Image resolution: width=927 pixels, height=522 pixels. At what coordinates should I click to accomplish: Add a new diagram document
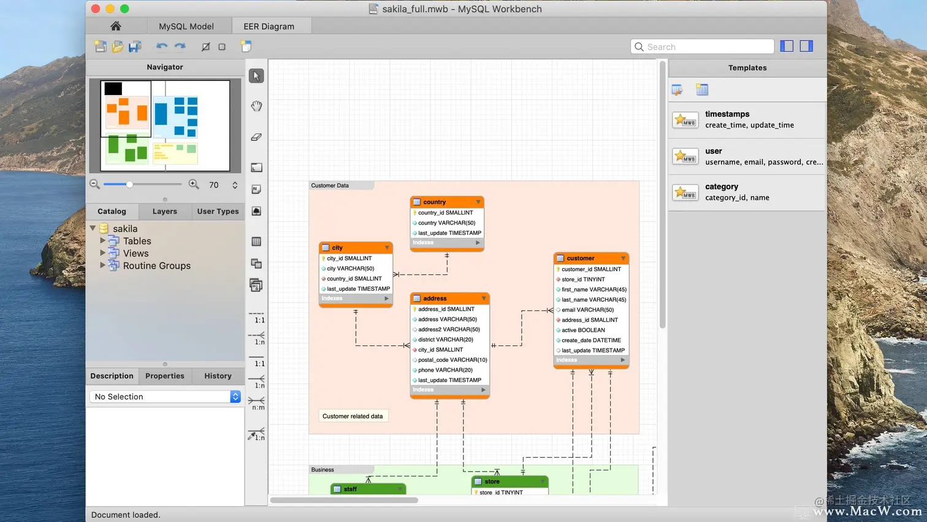pos(246,47)
